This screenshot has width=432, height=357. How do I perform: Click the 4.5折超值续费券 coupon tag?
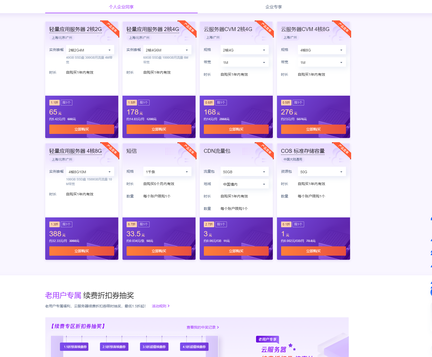point(194,347)
